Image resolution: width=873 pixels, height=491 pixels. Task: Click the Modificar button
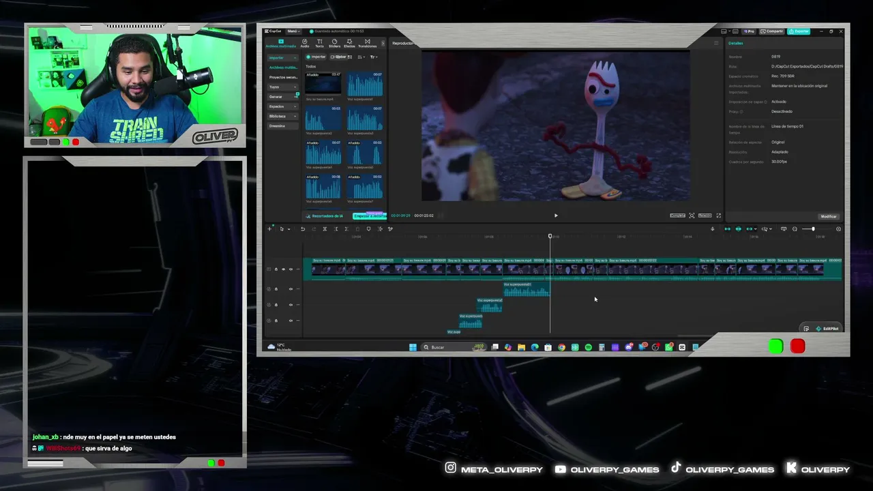point(829,216)
